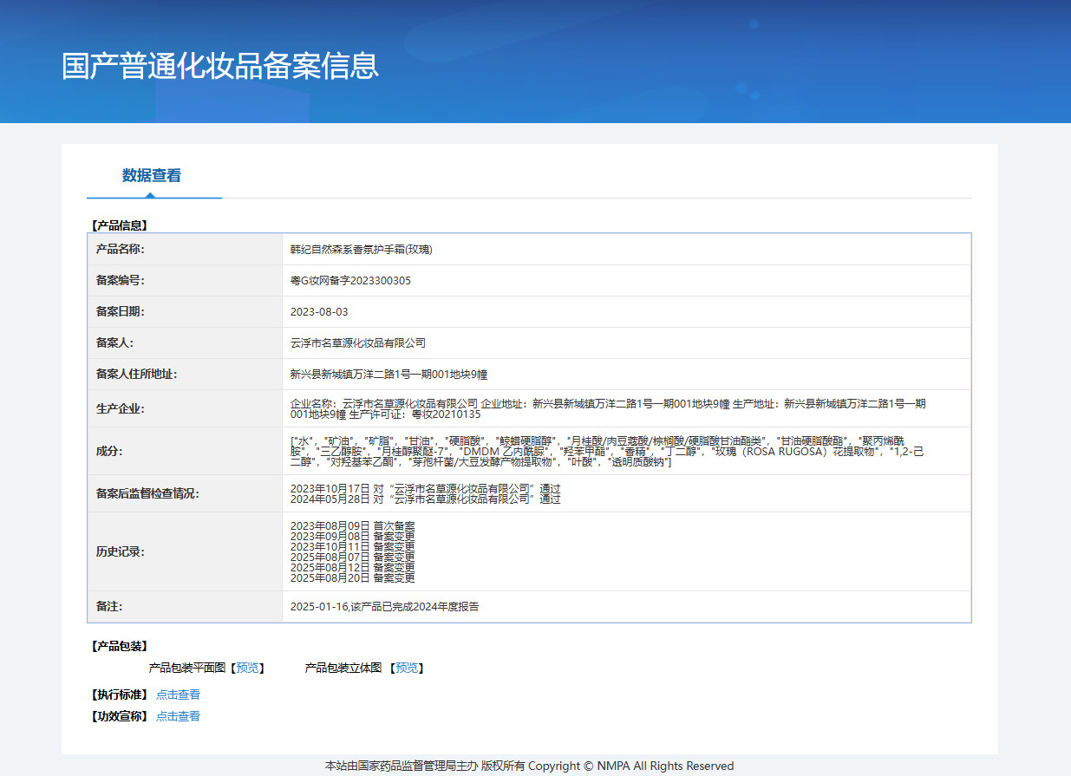
Task: Click the 成分 ingredients list text
Action: 607,451
